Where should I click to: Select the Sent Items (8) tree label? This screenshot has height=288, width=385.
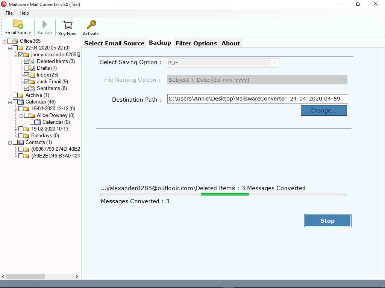point(52,88)
